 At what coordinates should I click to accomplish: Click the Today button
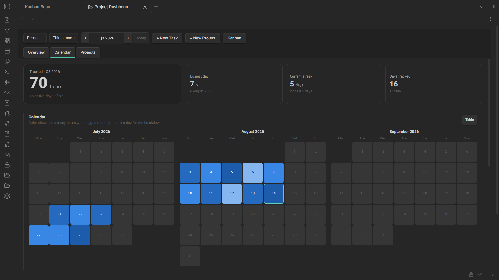[141, 38]
